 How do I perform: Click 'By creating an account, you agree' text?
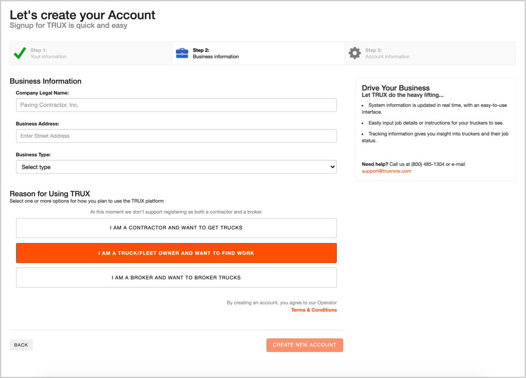[282, 302]
